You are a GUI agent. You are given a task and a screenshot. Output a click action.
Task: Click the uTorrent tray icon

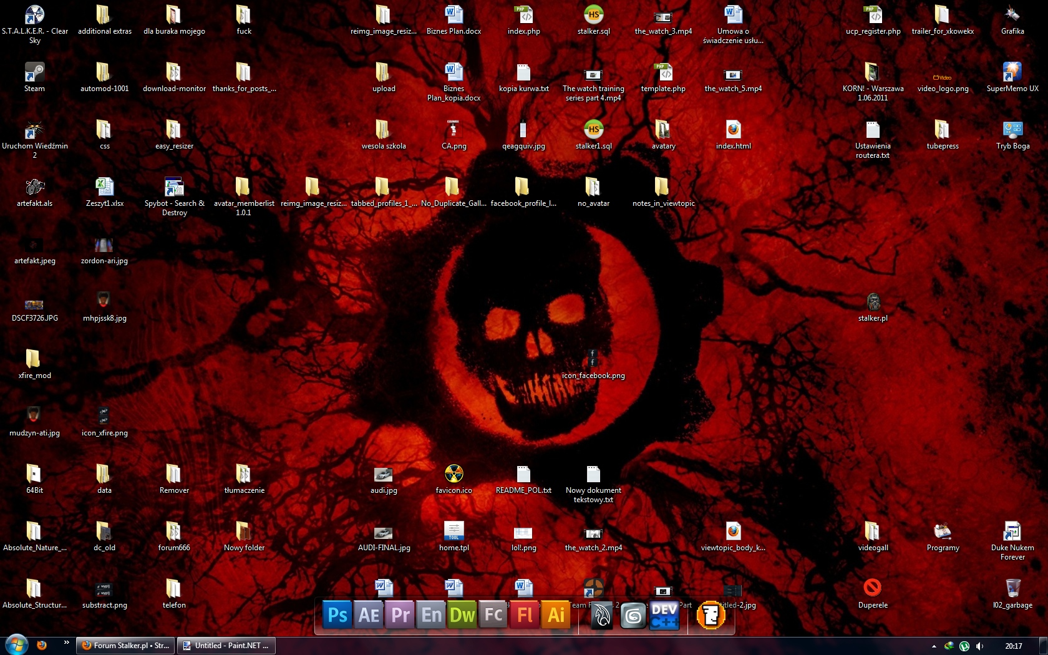(964, 646)
